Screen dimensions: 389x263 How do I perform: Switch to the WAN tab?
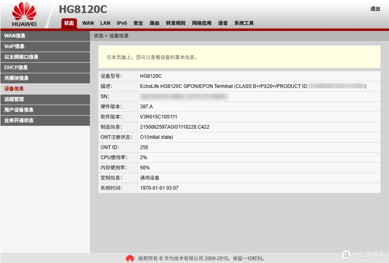(x=88, y=23)
